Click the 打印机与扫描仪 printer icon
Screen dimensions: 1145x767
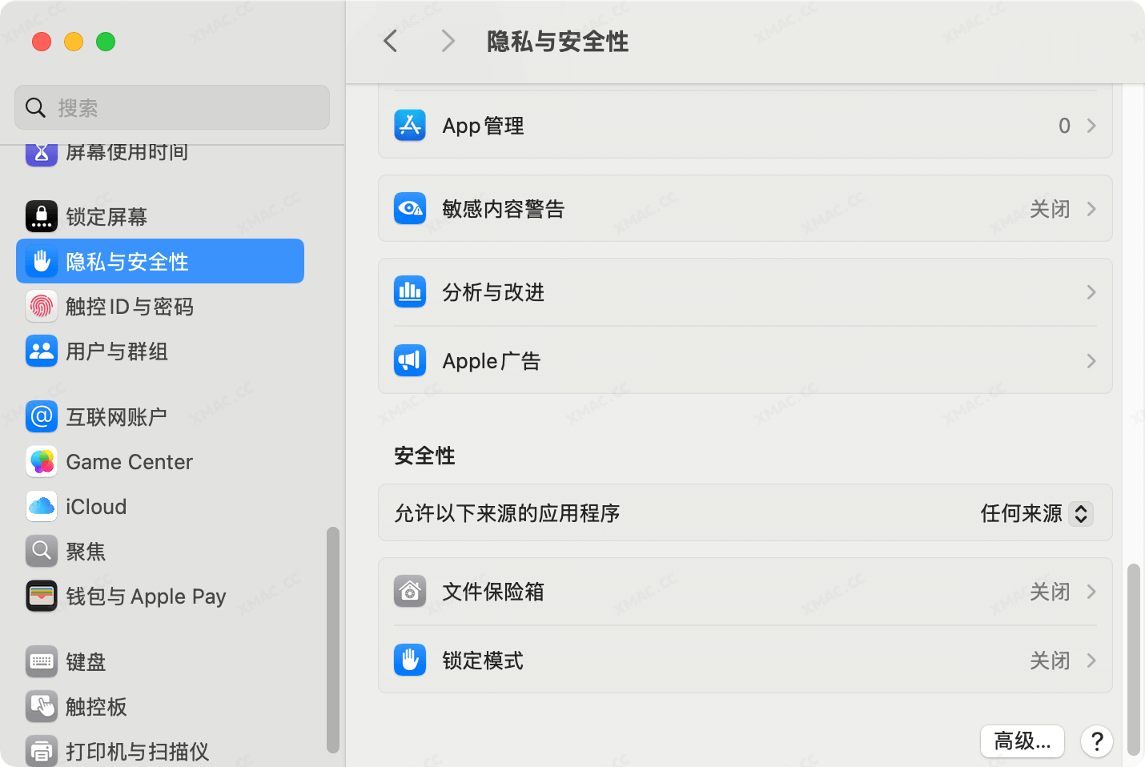click(x=42, y=751)
